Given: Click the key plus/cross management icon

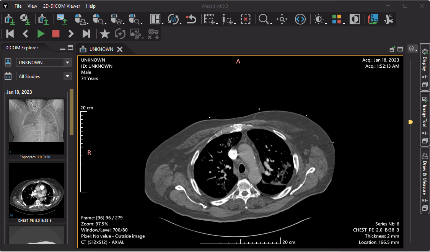Looking at the screenshot, I should pyautogui.click(x=153, y=34).
